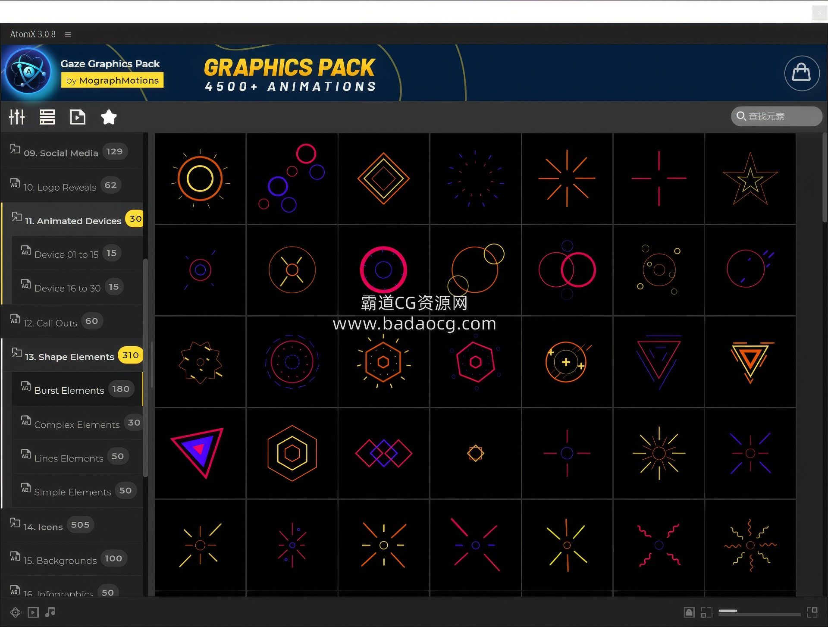Click the large thumbnails icon right of slider
Image resolution: width=828 pixels, height=627 pixels.
pyautogui.click(x=812, y=612)
